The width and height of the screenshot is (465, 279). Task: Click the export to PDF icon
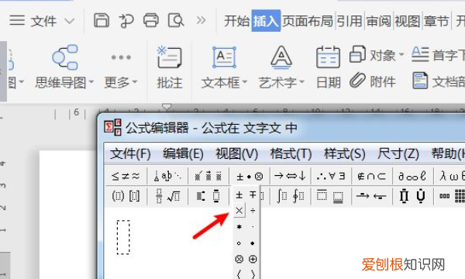click(x=126, y=22)
